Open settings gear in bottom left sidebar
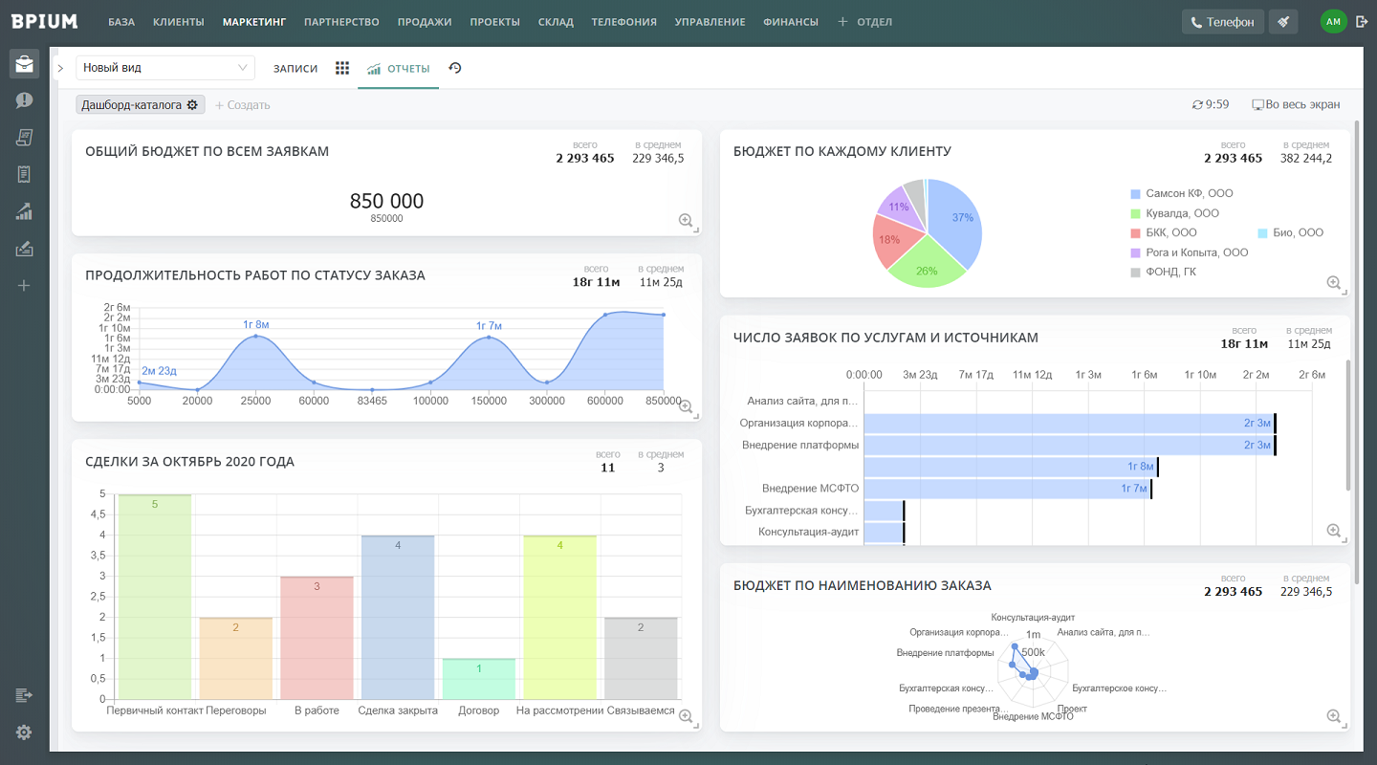The width and height of the screenshot is (1377, 765). click(x=24, y=732)
